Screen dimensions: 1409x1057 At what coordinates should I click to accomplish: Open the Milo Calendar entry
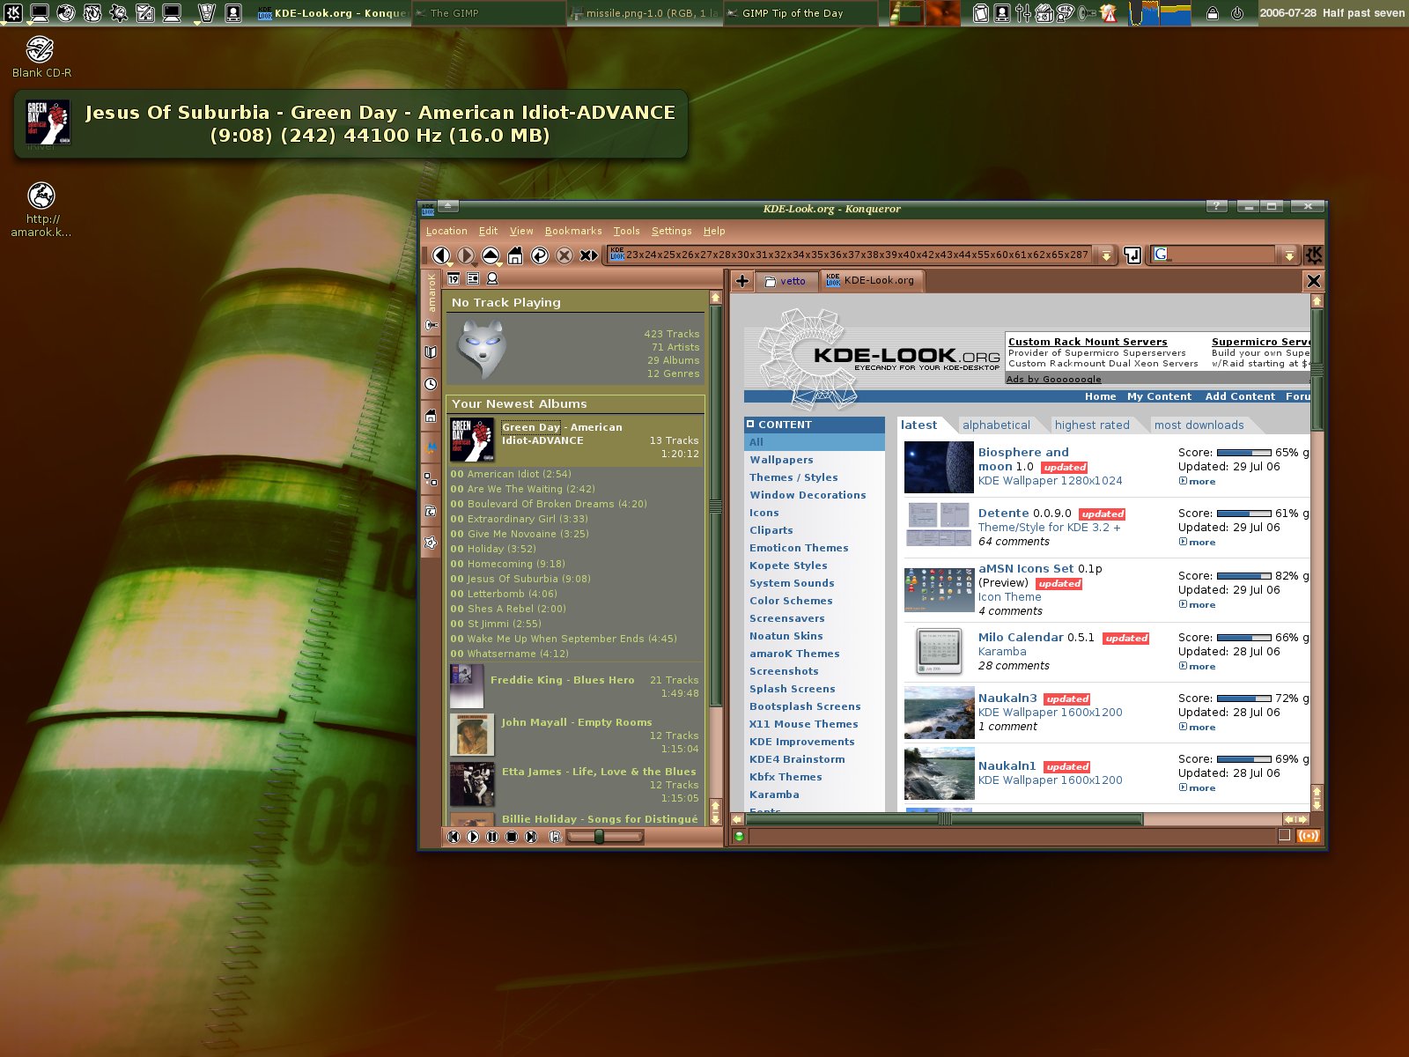click(x=1022, y=637)
